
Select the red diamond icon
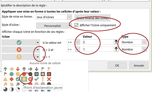[x=12, y=79]
